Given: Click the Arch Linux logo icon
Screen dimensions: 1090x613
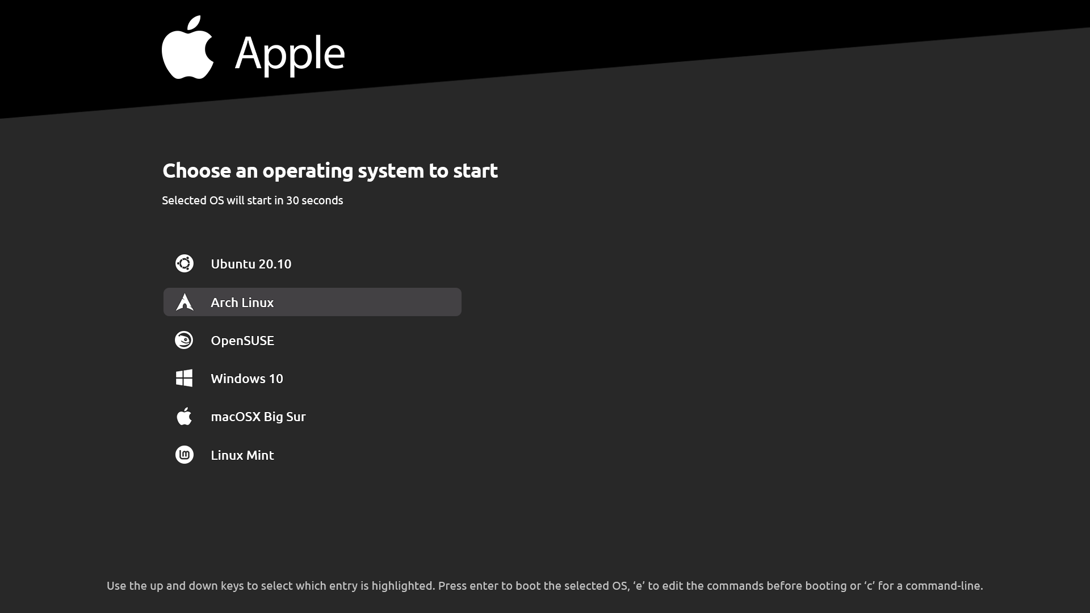Looking at the screenshot, I should [185, 302].
